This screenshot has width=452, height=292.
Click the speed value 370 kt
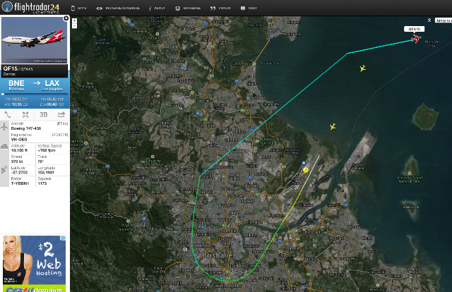coord(17,162)
